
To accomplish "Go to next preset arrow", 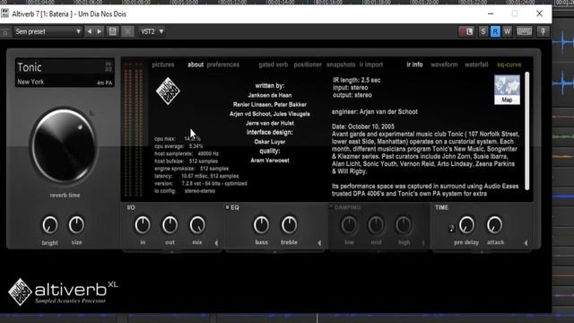I will (x=100, y=32).
